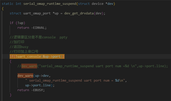Click the serial_omap_runtime_suspend function name
This screenshot has height=101, width=171.
pyautogui.click(x=50, y=4)
